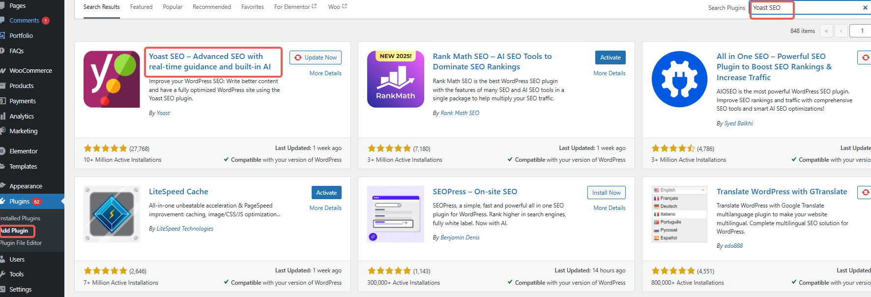Edit the current page number field
The width and height of the screenshot is (871, 297).
(x=860, y=31)
